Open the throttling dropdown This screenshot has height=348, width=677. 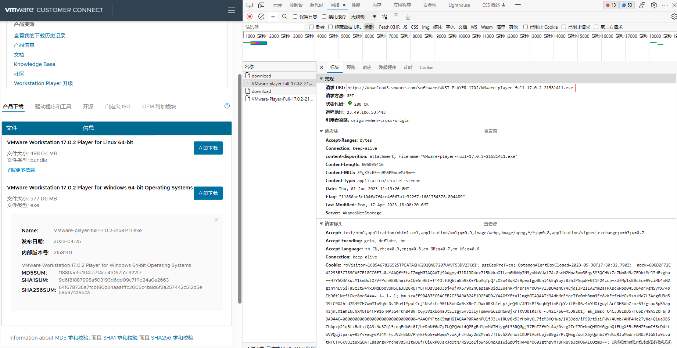pyautogui.click(x=363, y=17)
